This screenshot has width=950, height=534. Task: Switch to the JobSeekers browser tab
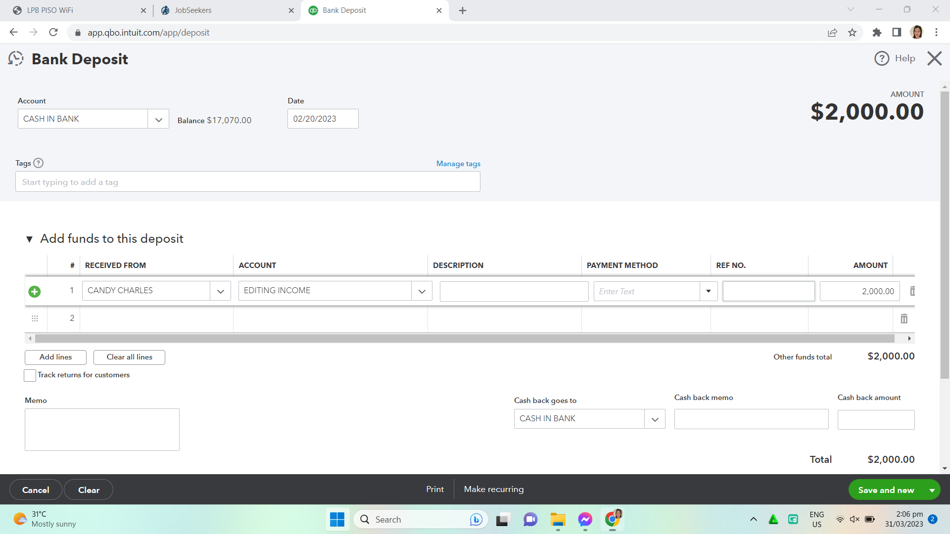point(193,10)
